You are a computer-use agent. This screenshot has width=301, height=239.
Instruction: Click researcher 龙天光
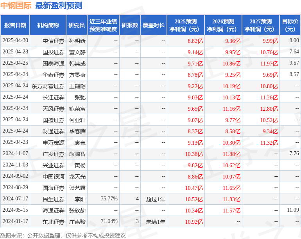[77, 177]
